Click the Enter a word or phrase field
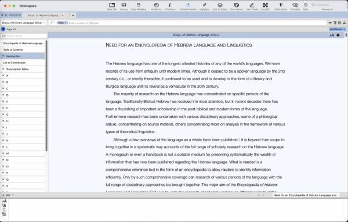 (x=197, y=23)
